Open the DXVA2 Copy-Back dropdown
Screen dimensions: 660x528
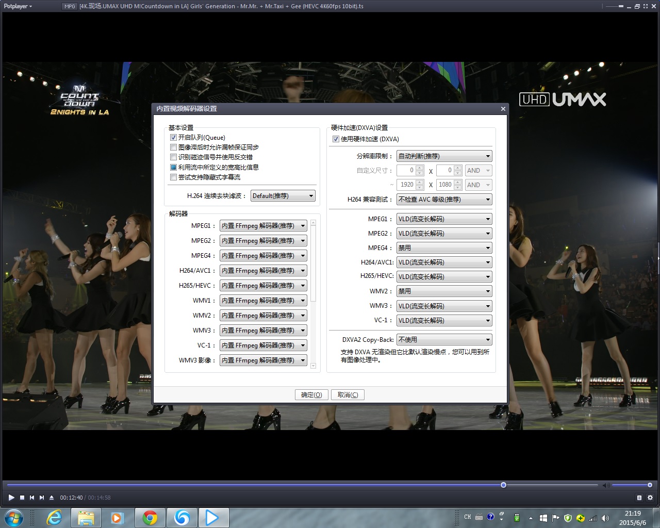point(444,340)
